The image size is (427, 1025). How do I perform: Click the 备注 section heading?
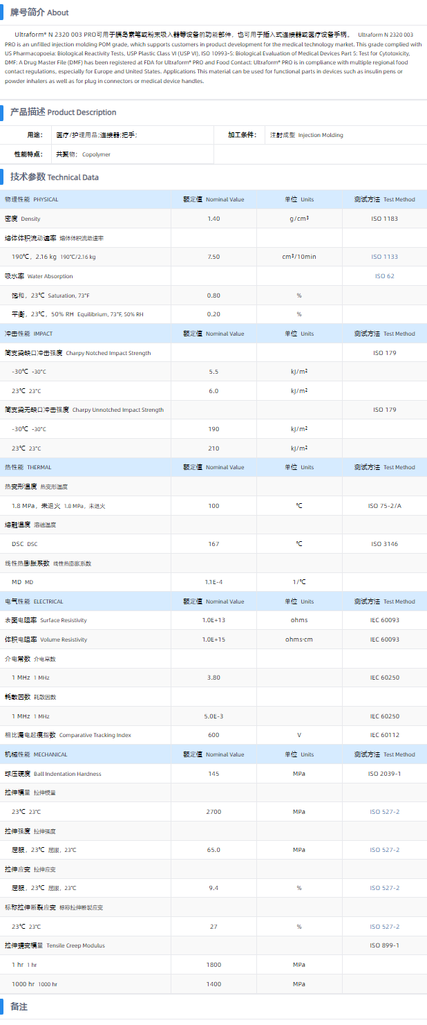tap(19, 1007)
